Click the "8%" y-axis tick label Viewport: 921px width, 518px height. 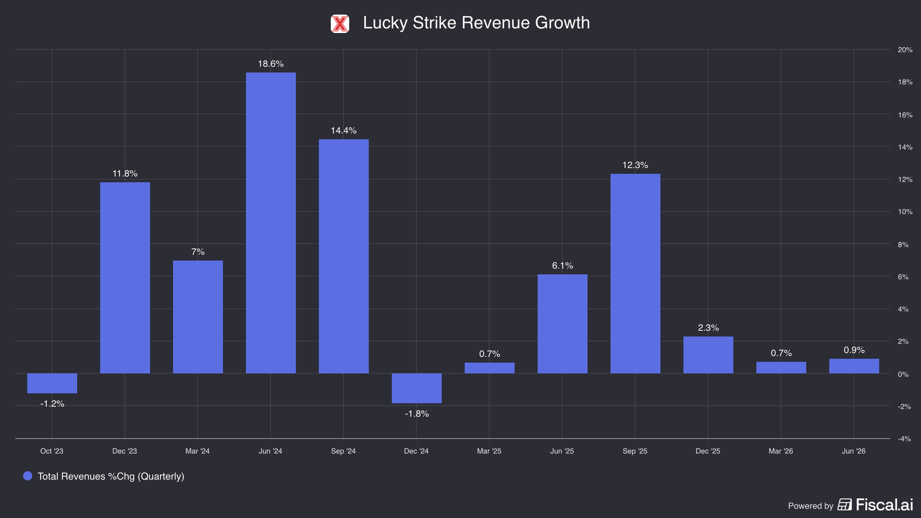pos(903,244)
